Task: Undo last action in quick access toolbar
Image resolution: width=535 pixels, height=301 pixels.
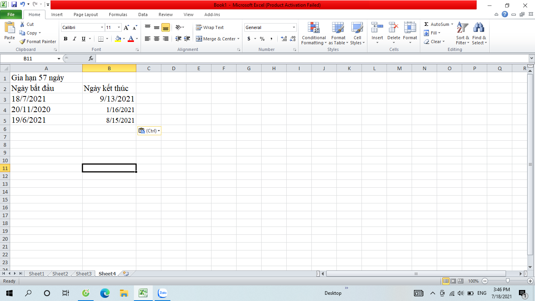Action: pyautogui.click(x=22, y=5)
